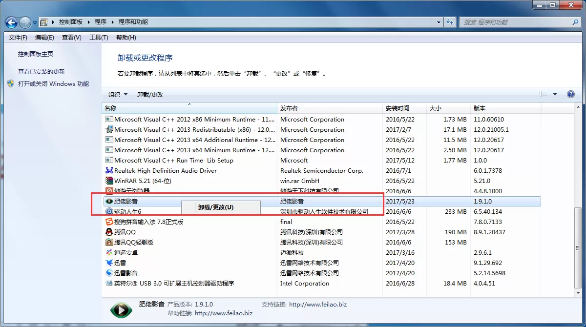Click the 逍遥安卓 program icon
586x327 pixels.
(109, 253)
